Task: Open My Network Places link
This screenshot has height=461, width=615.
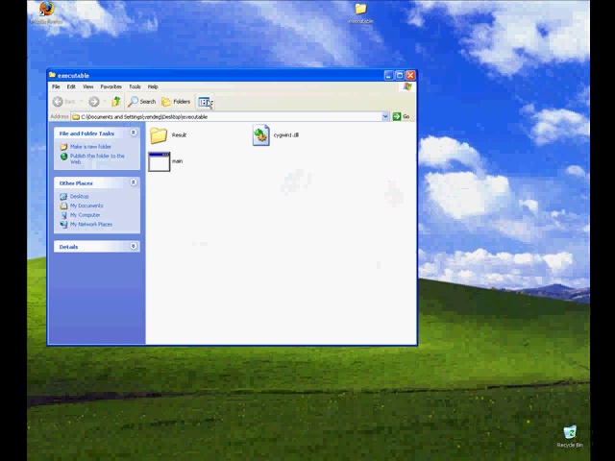Action: click(x=91, y=225)
